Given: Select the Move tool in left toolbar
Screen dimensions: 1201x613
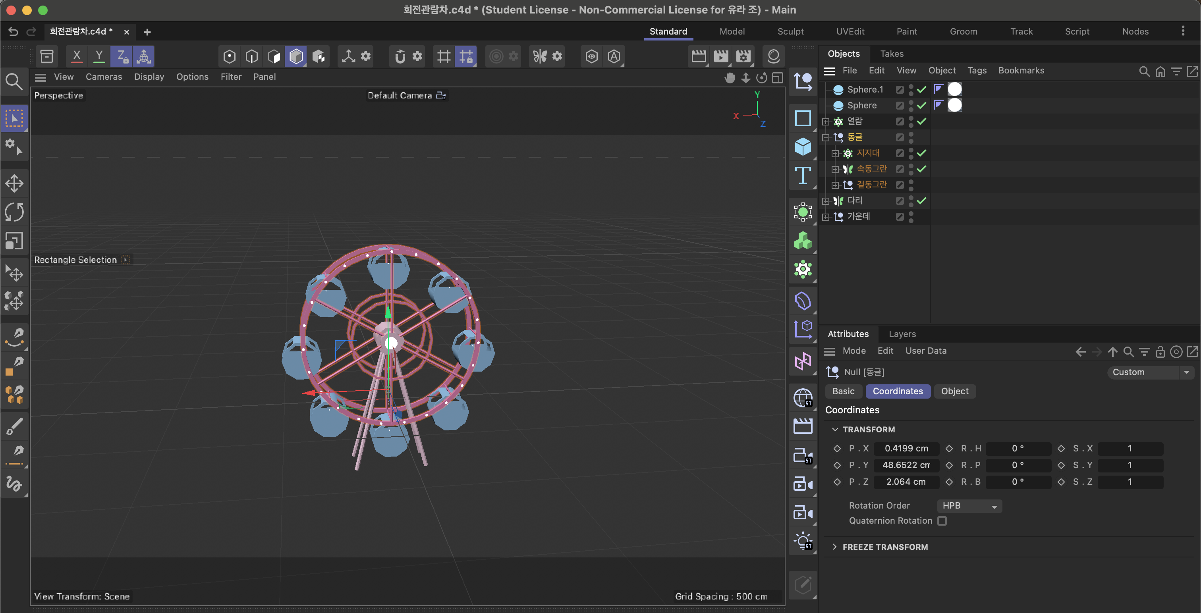Looking at the screenshot, I should tap(14, 183).
